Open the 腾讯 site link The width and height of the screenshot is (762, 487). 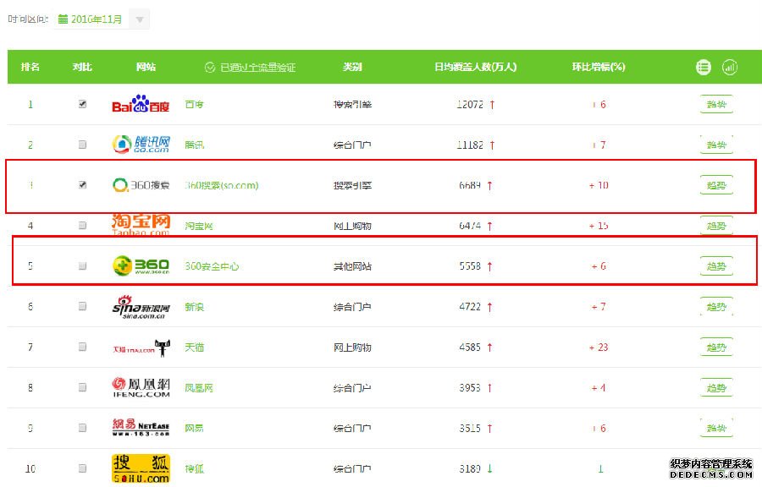195,145
